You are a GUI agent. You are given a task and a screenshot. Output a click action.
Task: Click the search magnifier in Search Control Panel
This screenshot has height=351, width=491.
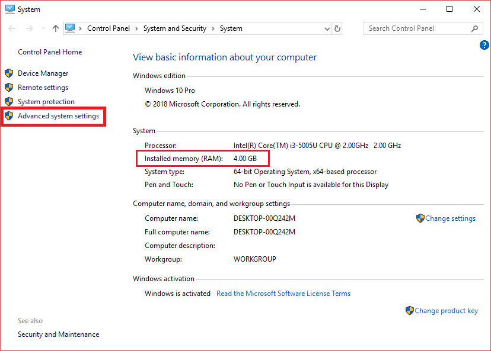point(474,28)
